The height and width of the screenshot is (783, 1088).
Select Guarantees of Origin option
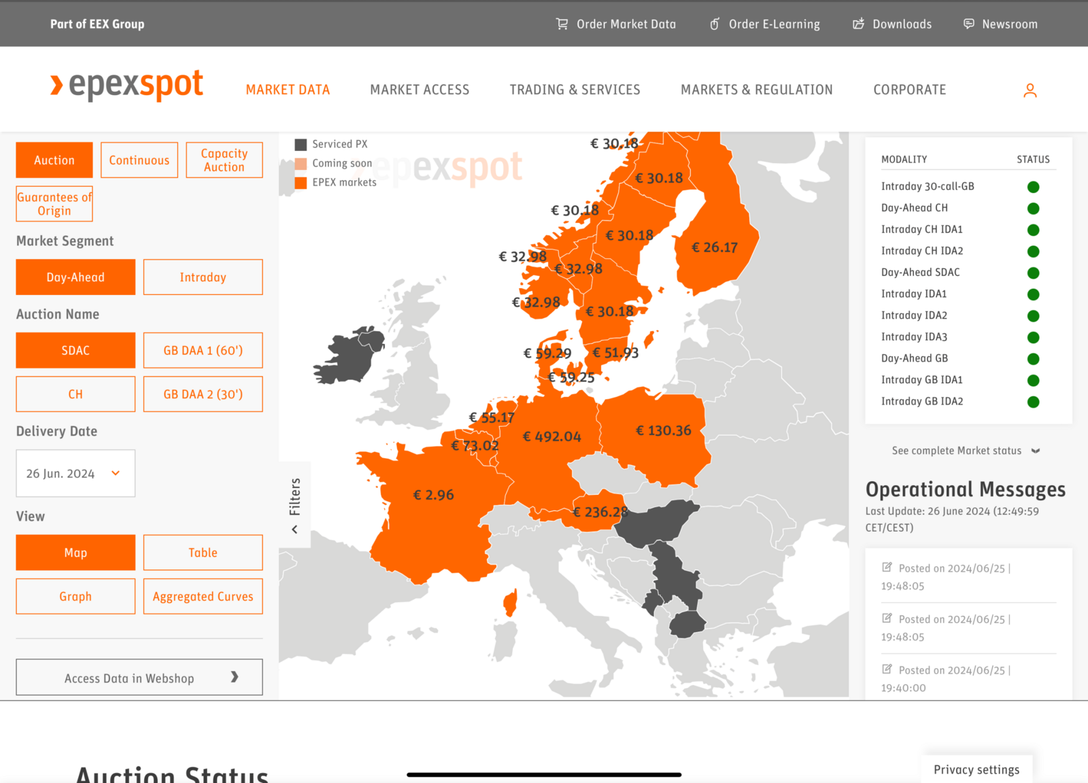tap(54, 204)
